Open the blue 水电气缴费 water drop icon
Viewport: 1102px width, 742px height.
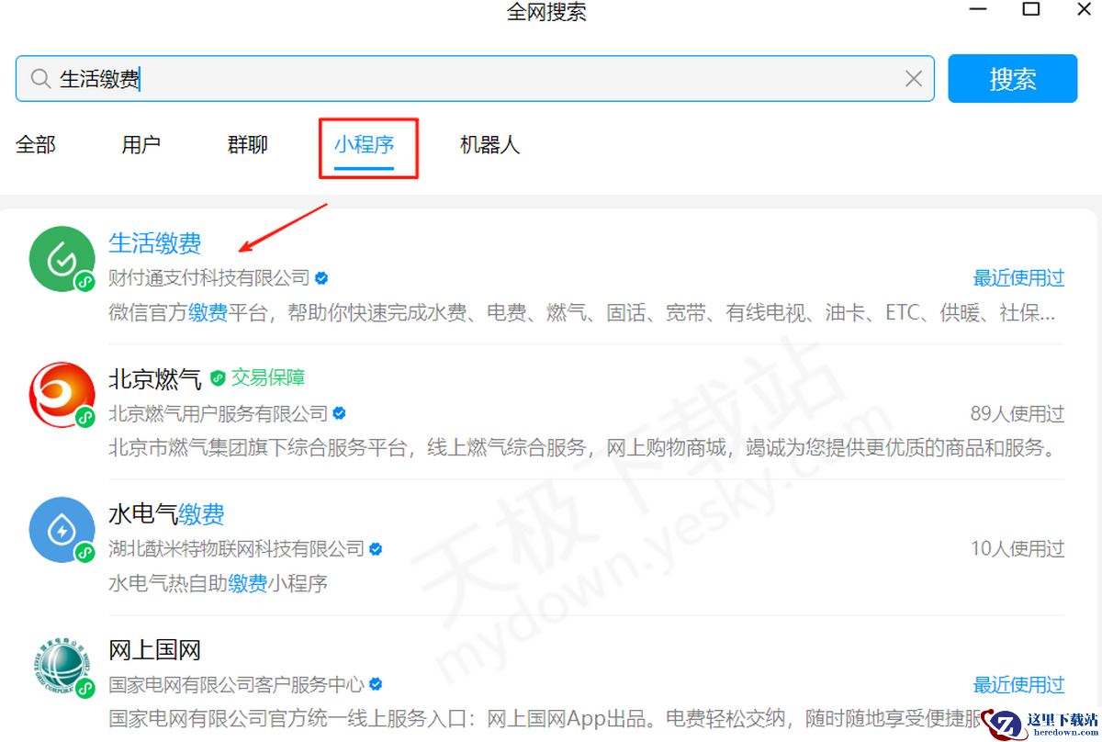point(62,530)
